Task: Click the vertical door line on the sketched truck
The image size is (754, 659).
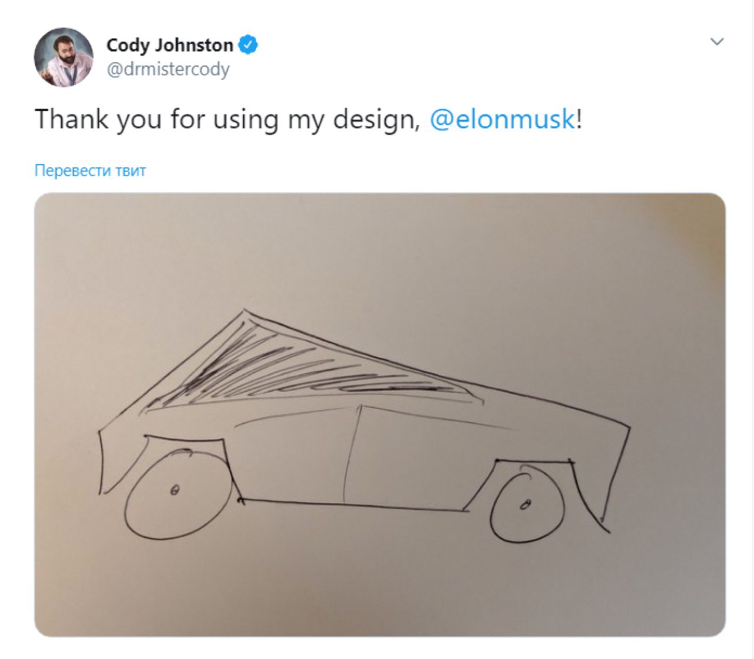Action: pos(352,455)
